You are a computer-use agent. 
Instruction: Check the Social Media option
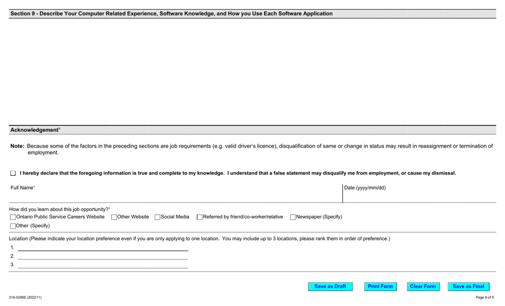[157, 217]
